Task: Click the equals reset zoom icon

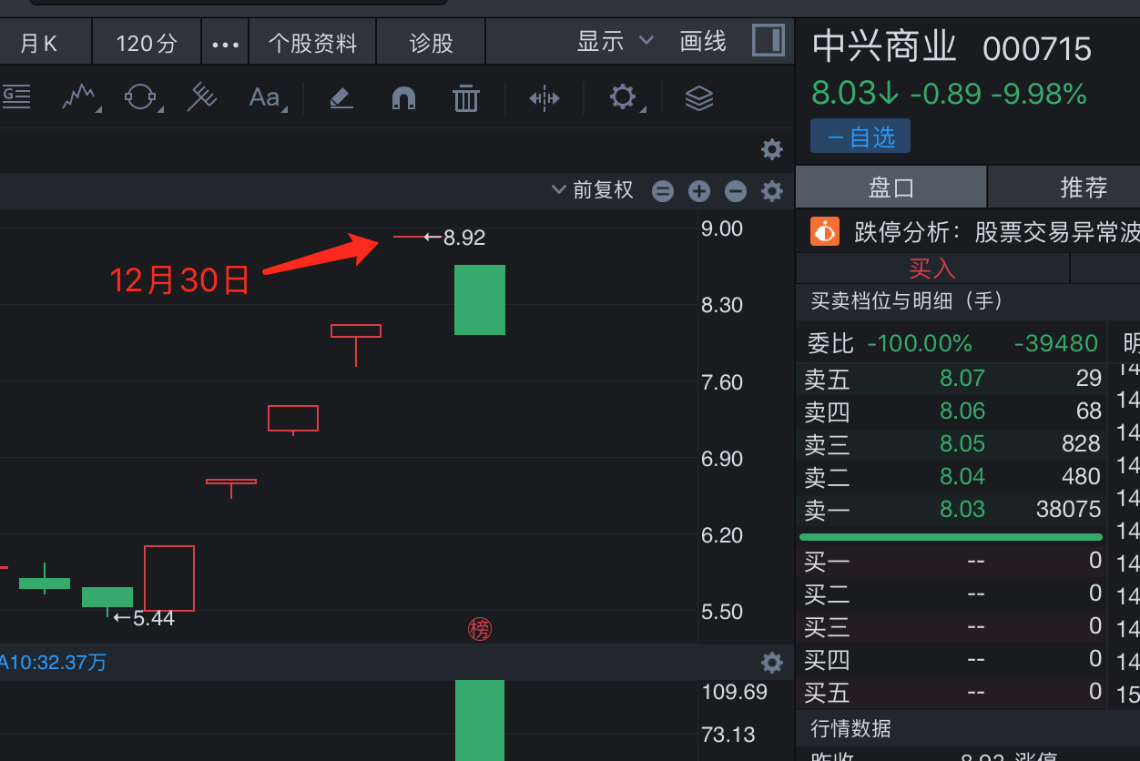Action: pos(663,191)
